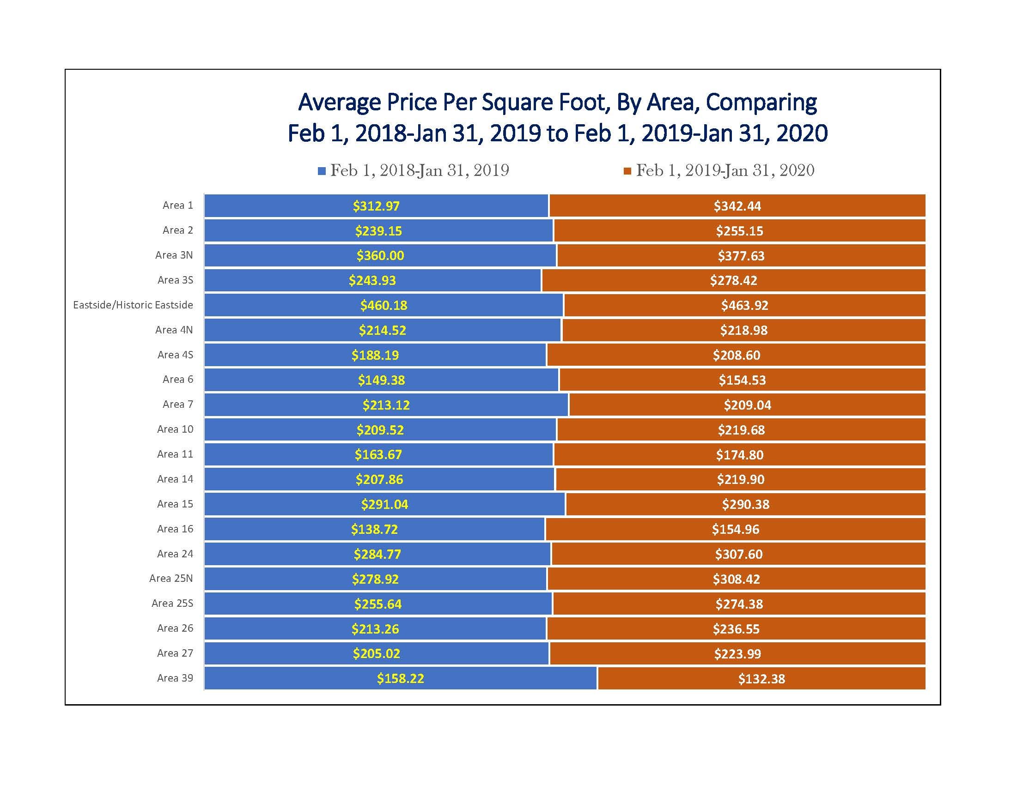Click the 'Feb 1, 2018-Jan 31, 2019' legend label
Viewport: 1017px width, 785px height.
pos(420,170)
